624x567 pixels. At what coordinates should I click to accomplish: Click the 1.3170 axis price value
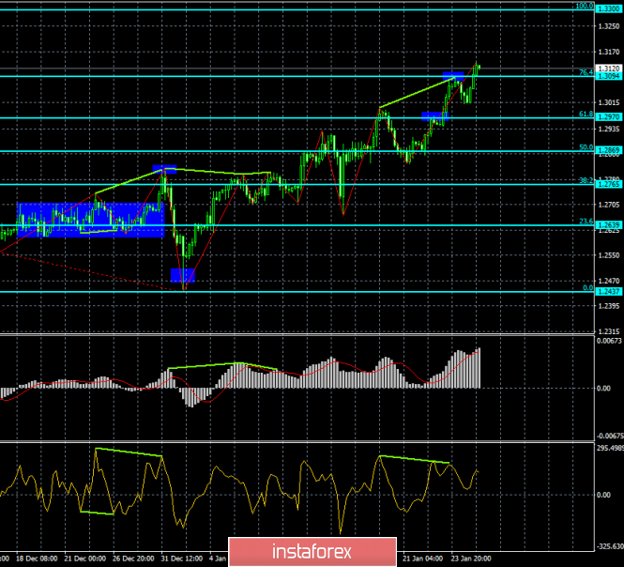point(609,53)
